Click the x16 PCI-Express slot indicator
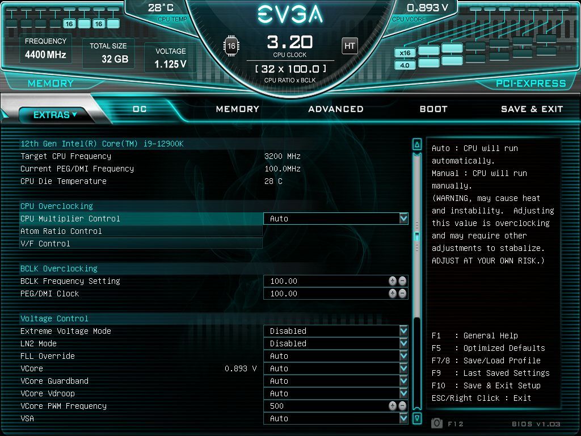 405,53
